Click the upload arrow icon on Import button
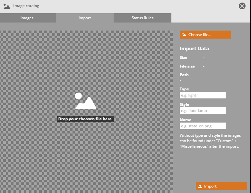This screenshot has width=251, height=193. coord(200,186)
